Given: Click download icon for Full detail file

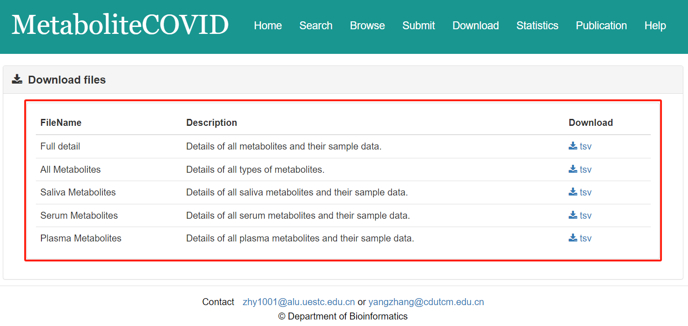Looking at the screenshot, I should (573, 146).
